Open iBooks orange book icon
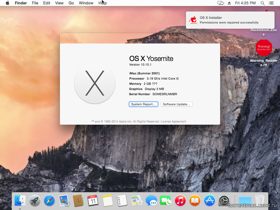The height and width of the screenshot is (210, 280). [x=195, y=200]
